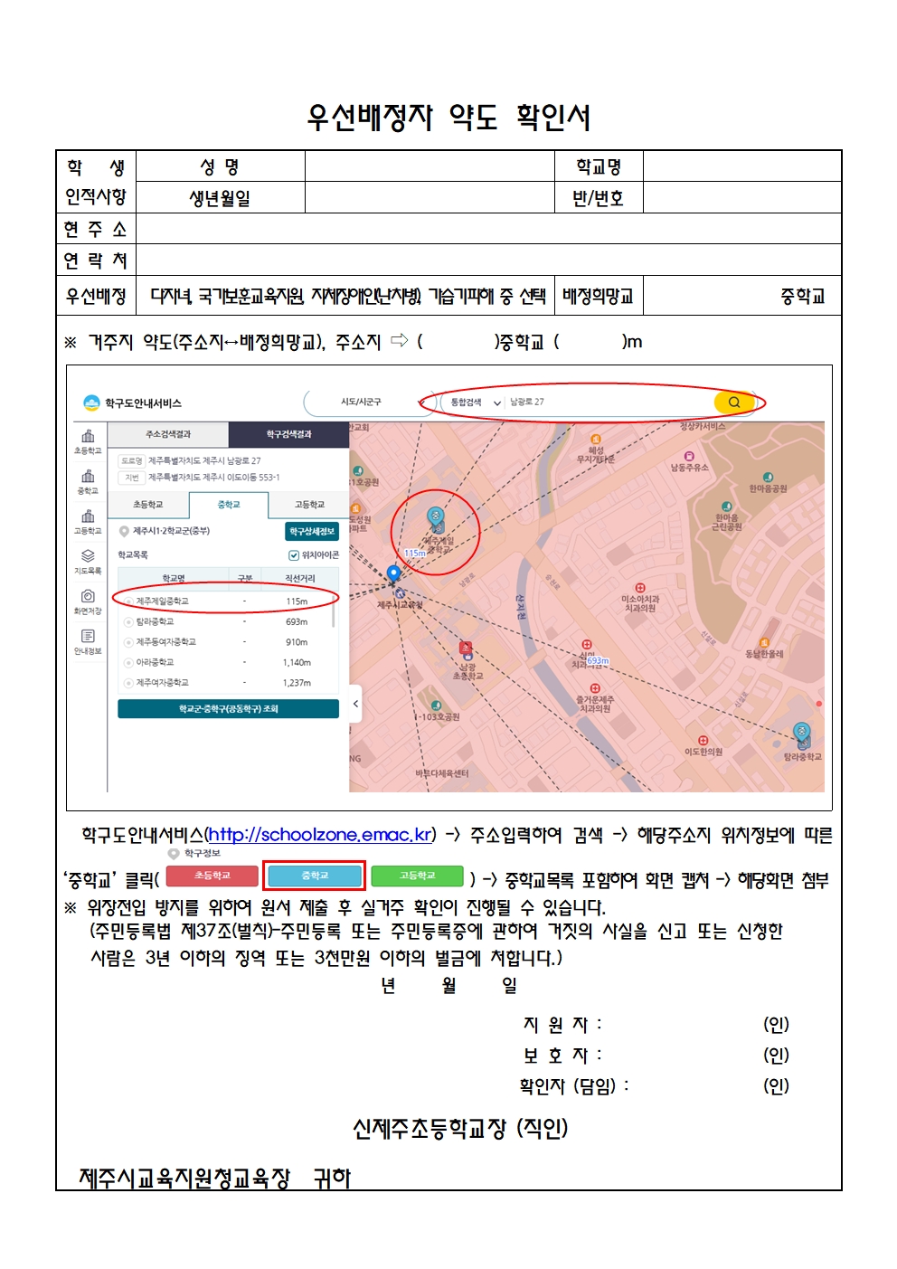
Task: Click the 학구도안내서비스 logo icon
Action: tap(91, 403)
